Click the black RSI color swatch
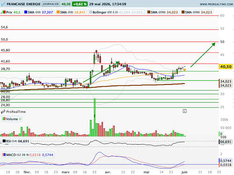Screen dimensions: 234x175 pyautogui.click(x=4, y=141)
